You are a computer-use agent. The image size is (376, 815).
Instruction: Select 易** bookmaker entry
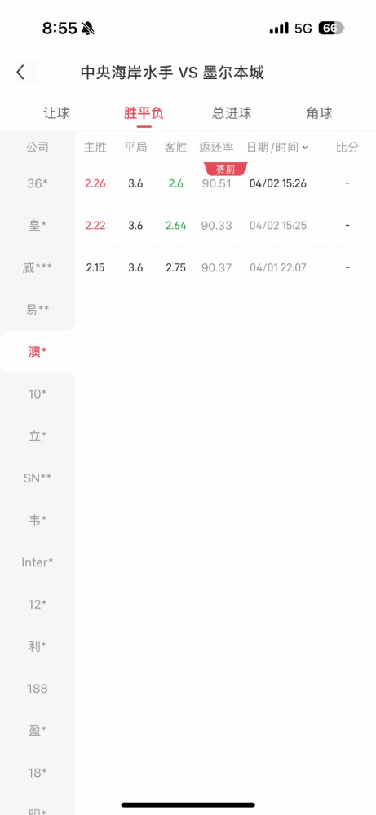(38, 310)
